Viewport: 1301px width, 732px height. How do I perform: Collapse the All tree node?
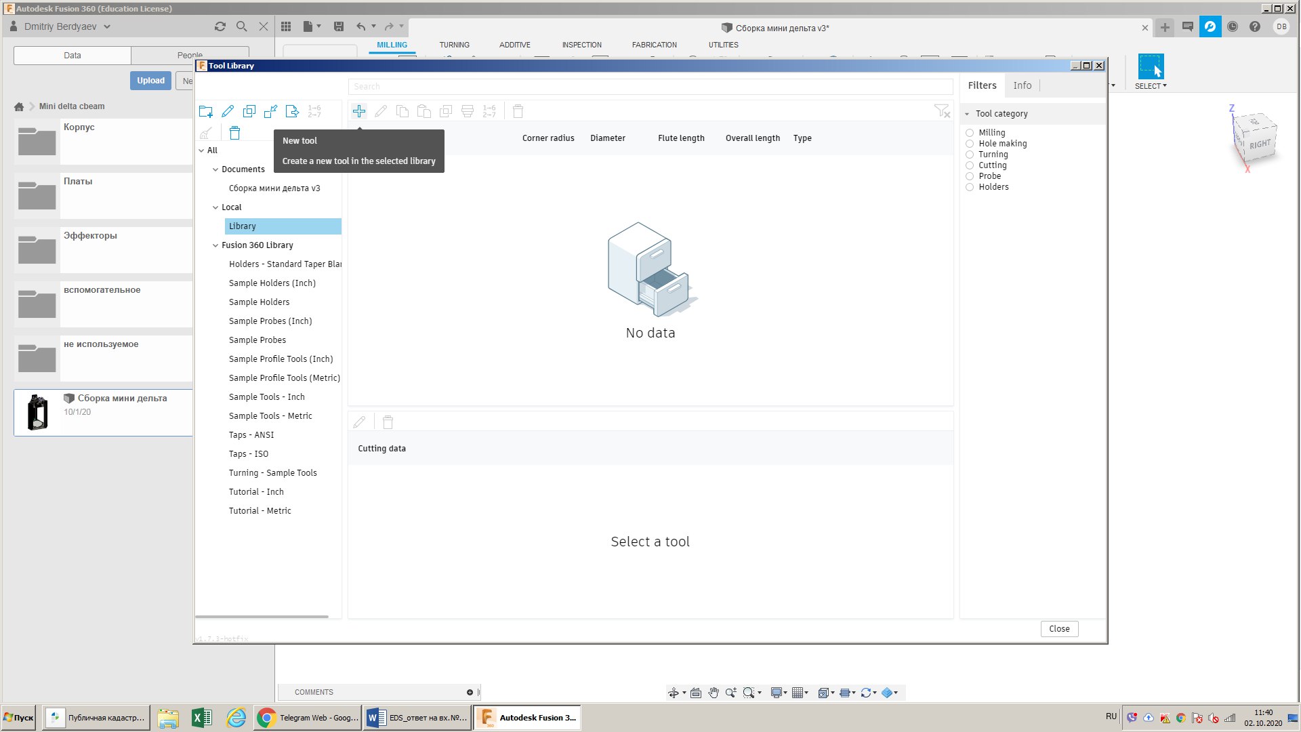point(201,150)
